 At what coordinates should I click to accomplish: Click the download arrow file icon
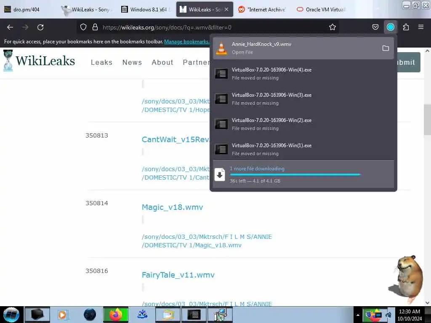point(220,175)
